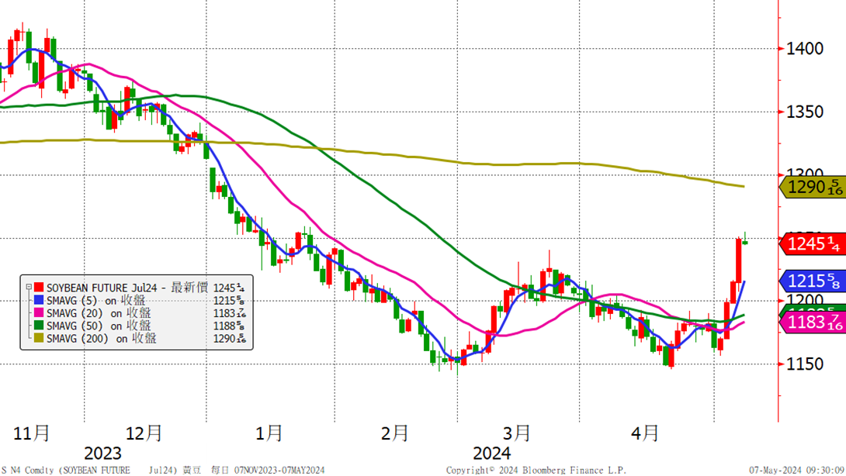Click the 1150 price axis label
Viewport: 846px width, 476px height.
(x=805, y=364)
